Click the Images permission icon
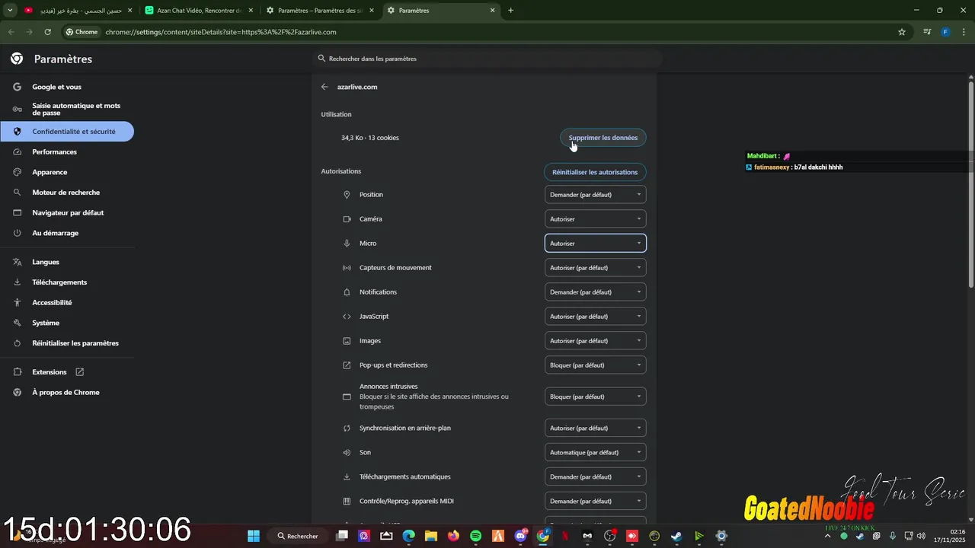Screen dimensions: 975x548 347,341
